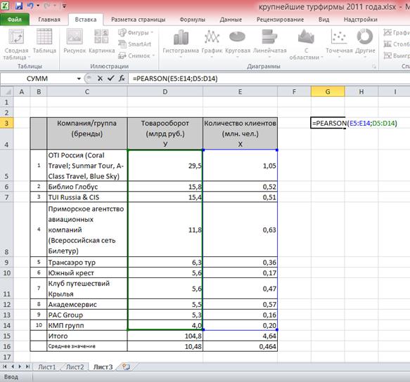
Task: Select row 15 header
Action: click(x=6, y=336)
